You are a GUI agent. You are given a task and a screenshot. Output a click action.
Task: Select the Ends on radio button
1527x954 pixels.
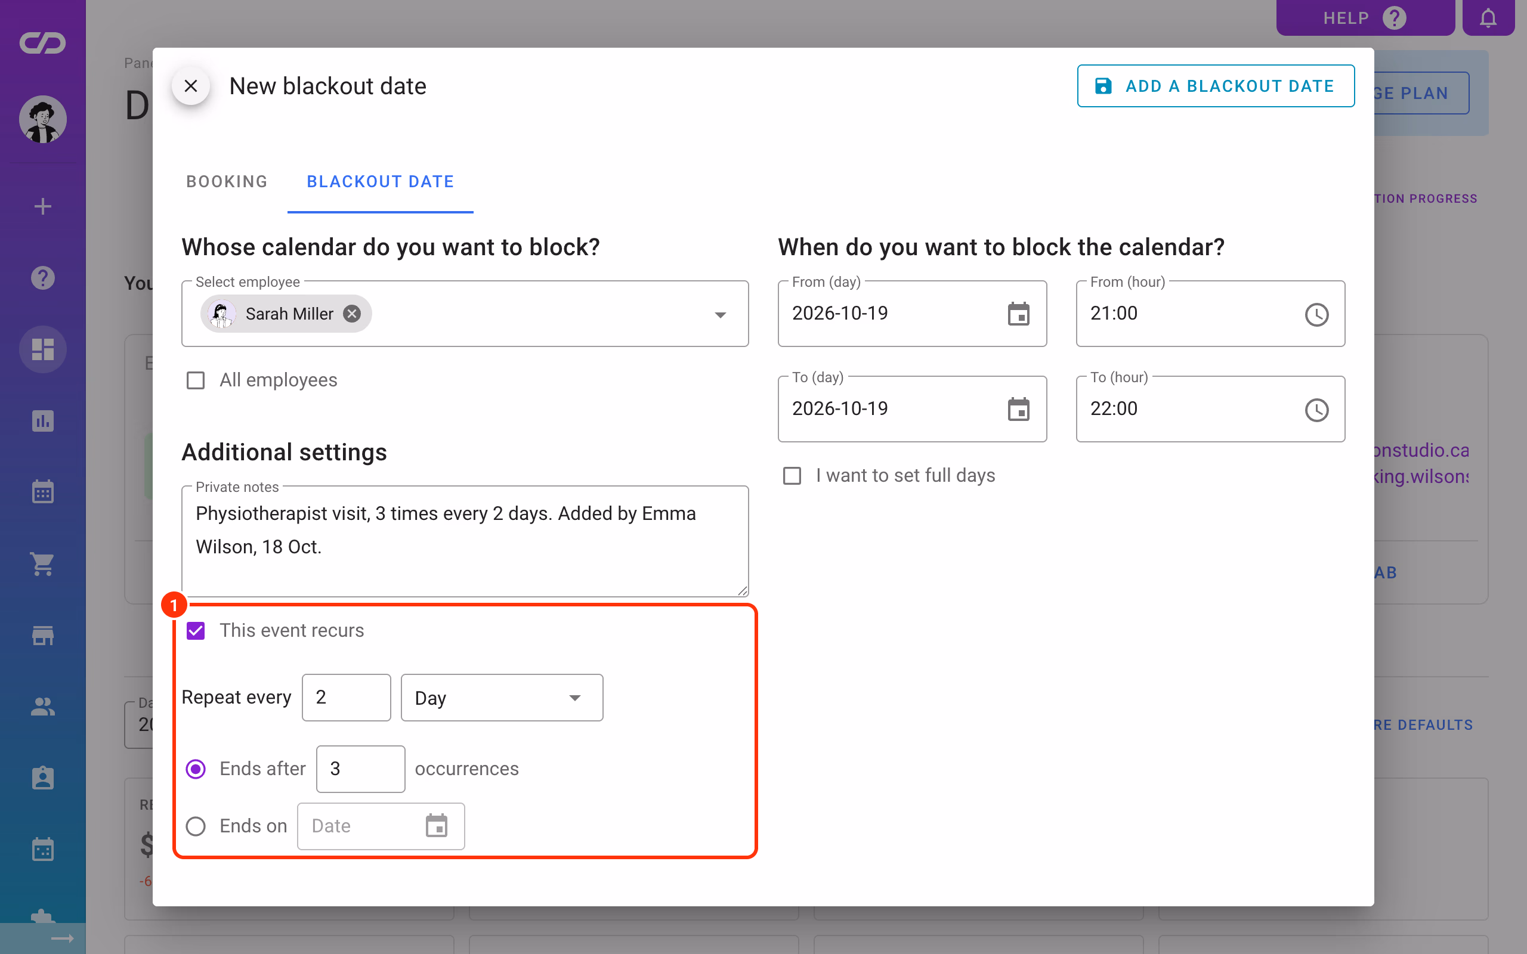point(196,826)
